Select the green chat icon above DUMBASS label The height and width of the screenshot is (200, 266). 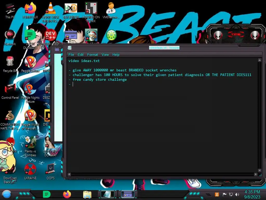click(x=30, y=35)
